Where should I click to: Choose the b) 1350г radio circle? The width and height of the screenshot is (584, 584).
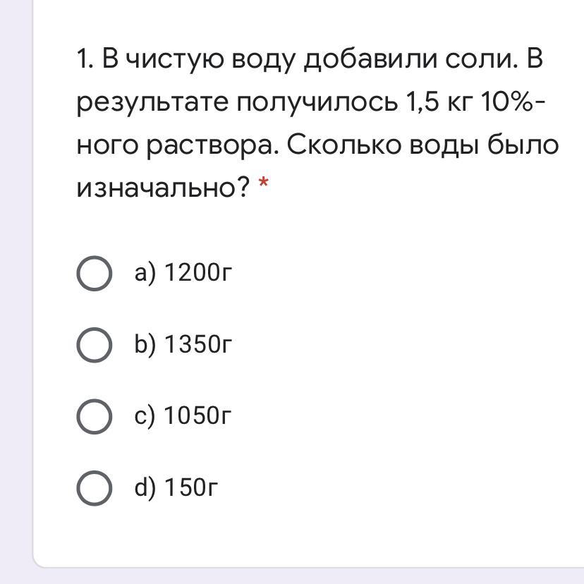pos(94,345)
